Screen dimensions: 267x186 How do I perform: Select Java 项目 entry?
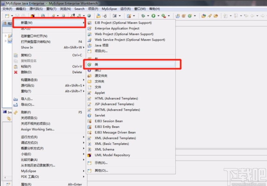tap(130, 45)
